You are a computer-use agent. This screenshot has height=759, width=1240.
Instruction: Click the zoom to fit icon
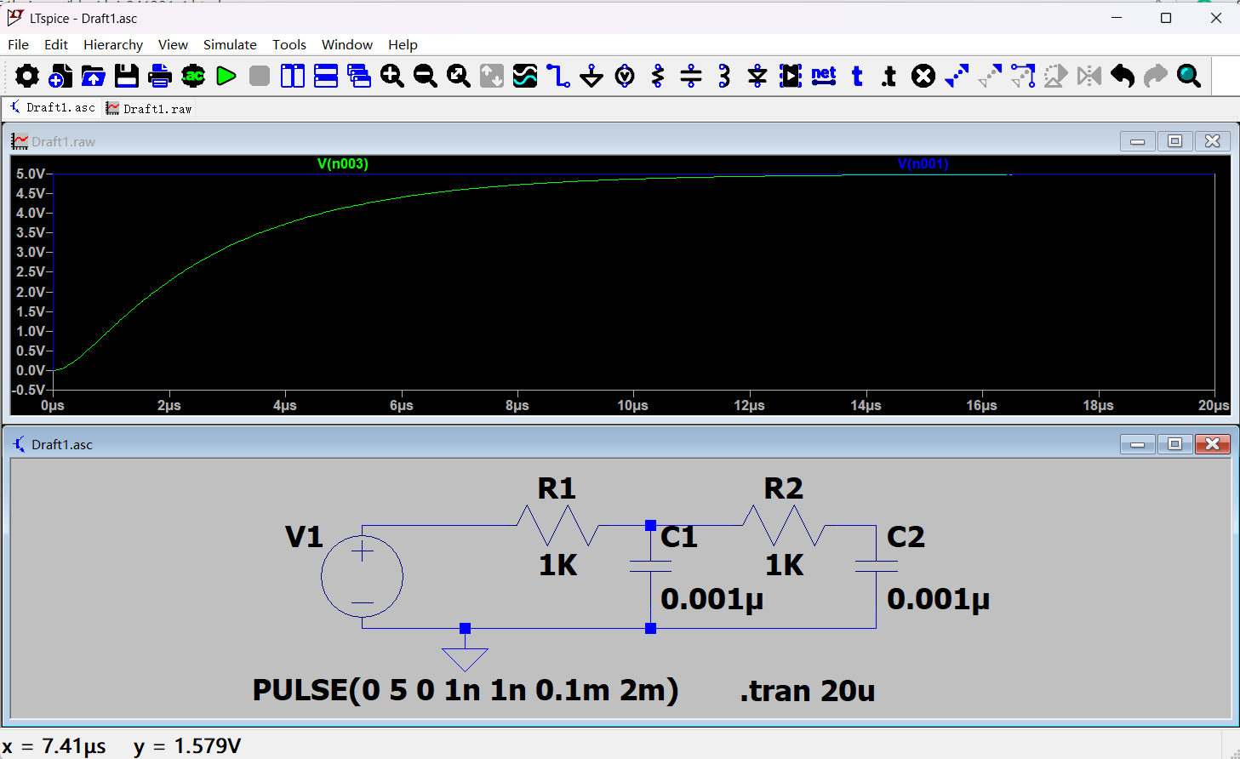click(459, 77)
